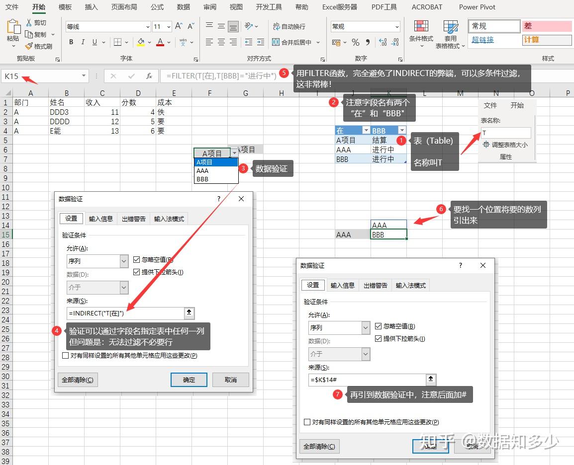Image resolution: width=574 pixels, height=465 pixels.
Task: Select the 输入信息 tab in data validation
Action: coord(101,218)
